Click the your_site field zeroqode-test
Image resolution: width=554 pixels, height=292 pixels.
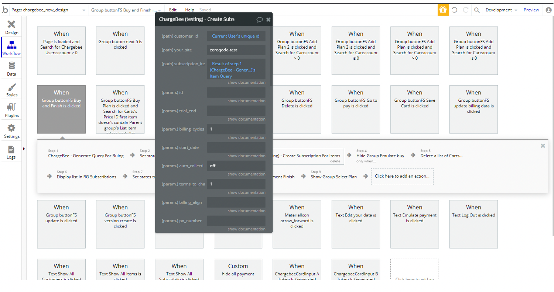(236, 50)
